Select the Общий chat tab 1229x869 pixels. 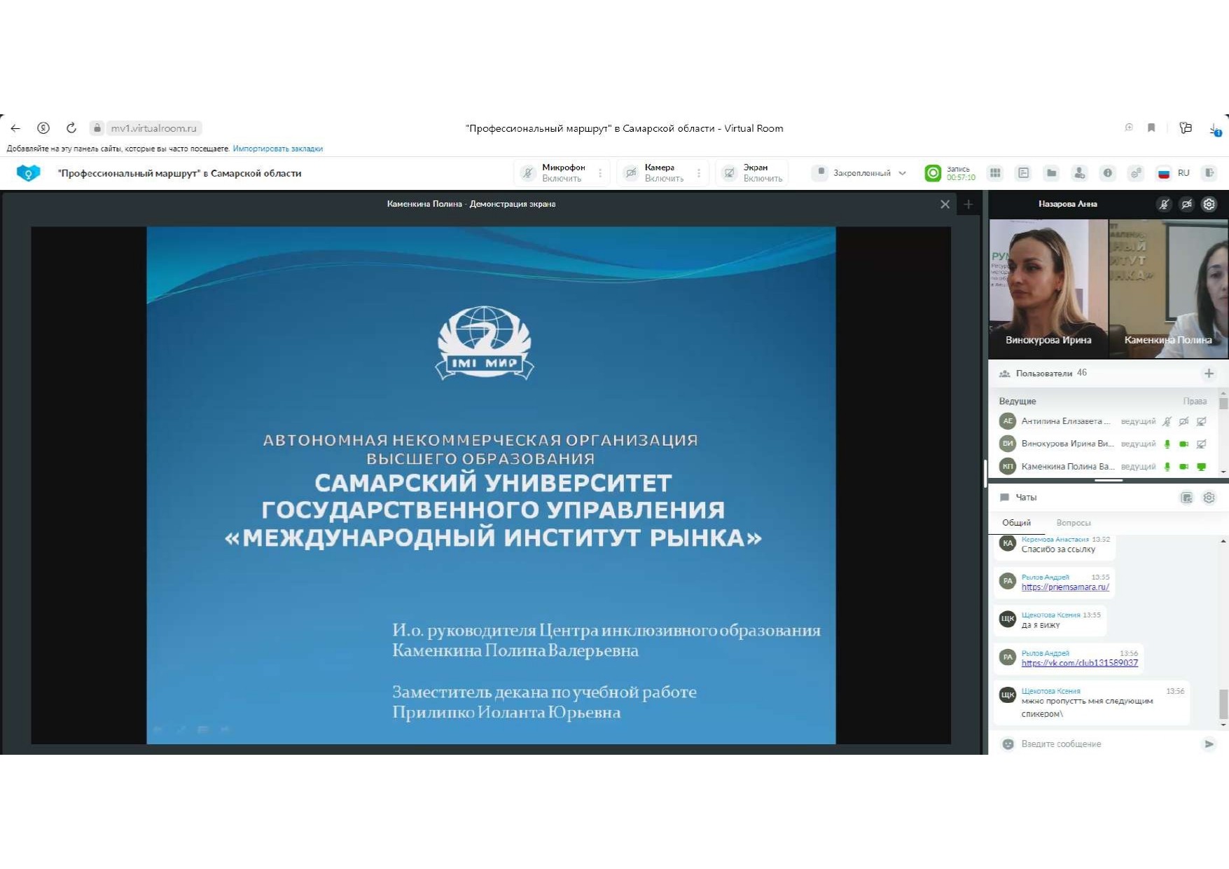pyautogui.click(x=1016, y=523)
